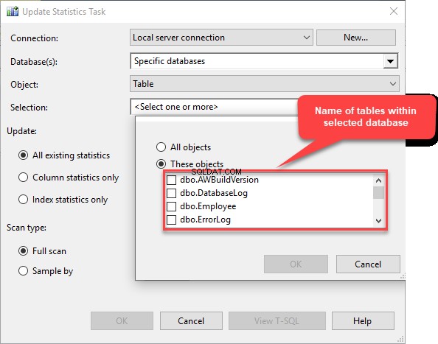Viewport: 438px width, 344px height.
Task: Click the table list scroll up arrow
Action: [x=378, y=180]
